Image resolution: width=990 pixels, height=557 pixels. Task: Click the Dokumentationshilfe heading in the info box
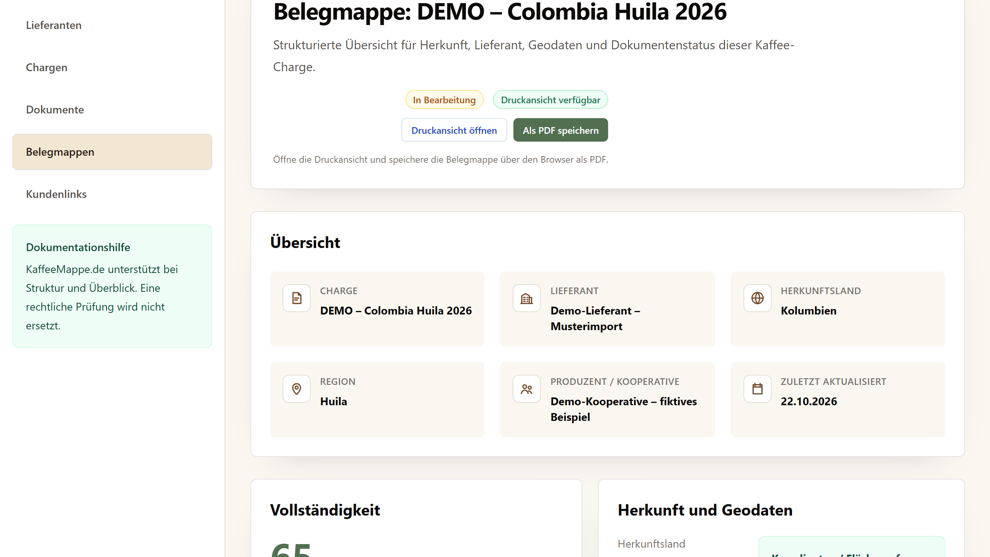[78, 247]
